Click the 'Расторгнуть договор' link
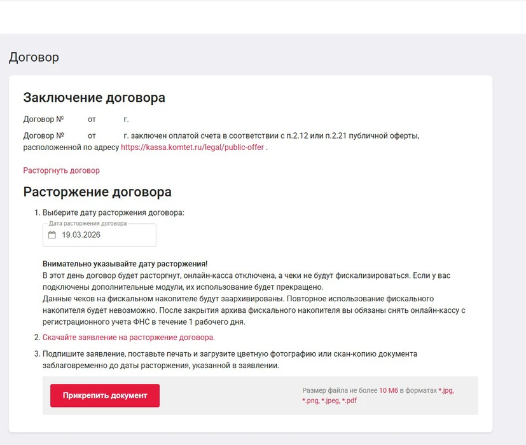Screen dimensions: 526x445 (x=61, y=170)
